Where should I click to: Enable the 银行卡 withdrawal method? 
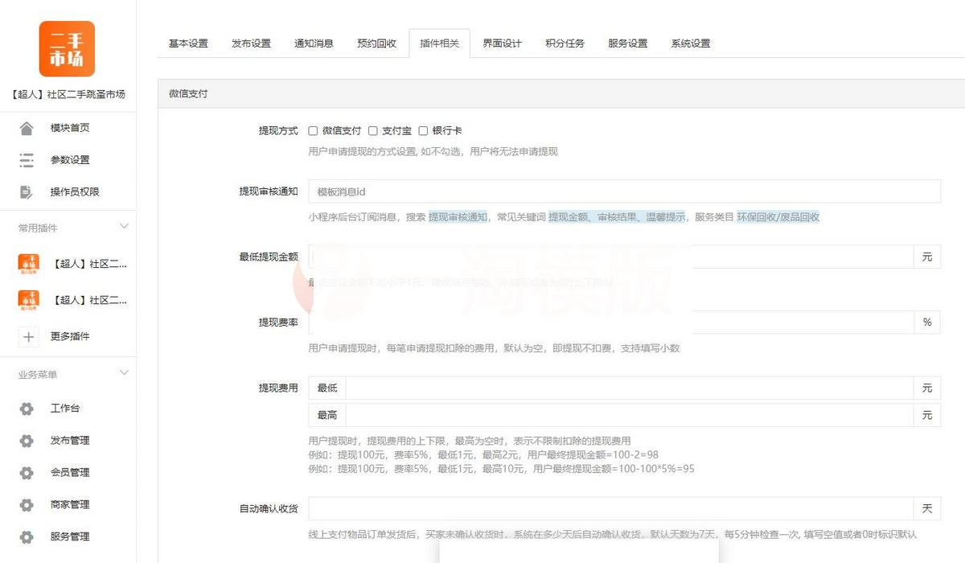tap(424, 129)
